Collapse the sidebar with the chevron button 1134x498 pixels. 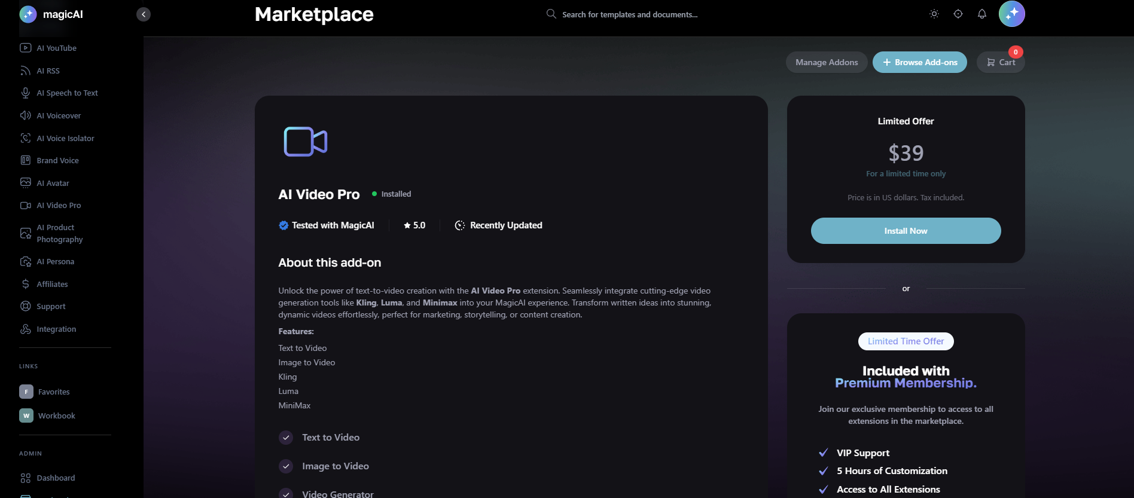144,14
